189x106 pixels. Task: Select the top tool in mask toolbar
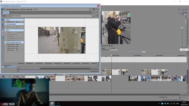[3, 20]
